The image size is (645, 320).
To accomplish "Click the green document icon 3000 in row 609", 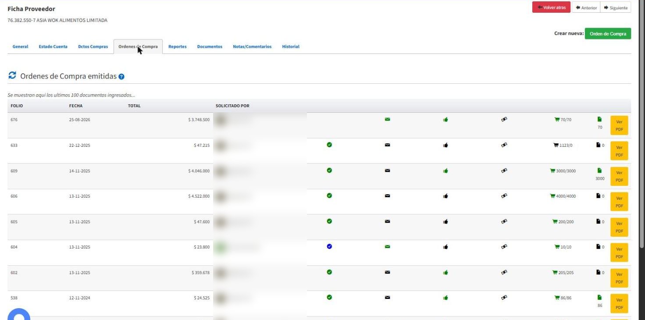I will pos(599,171).
